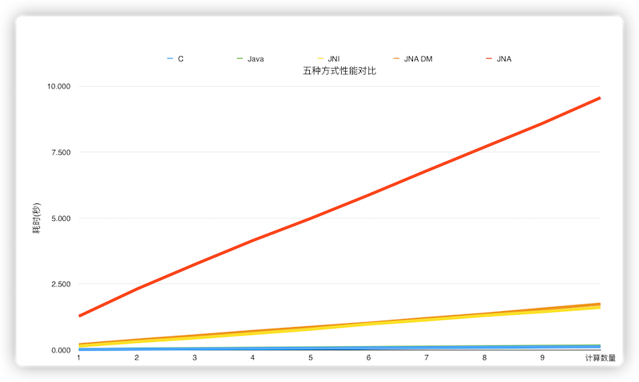
Task: Click the blue C legend swatch
Action: pos(170,59)
